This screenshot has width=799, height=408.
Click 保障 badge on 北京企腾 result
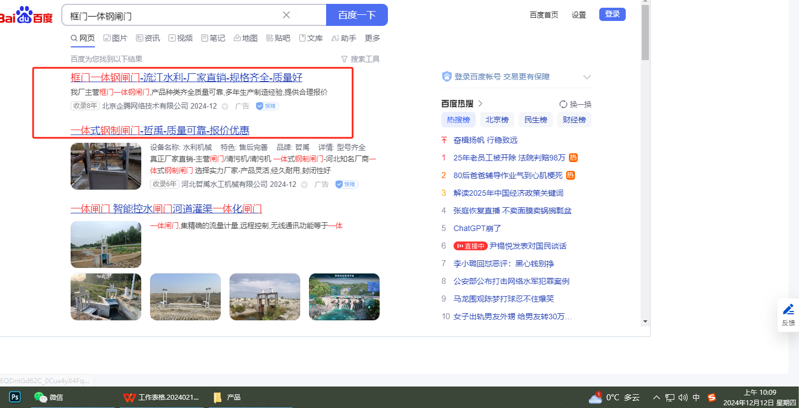(x=268, y=106)
